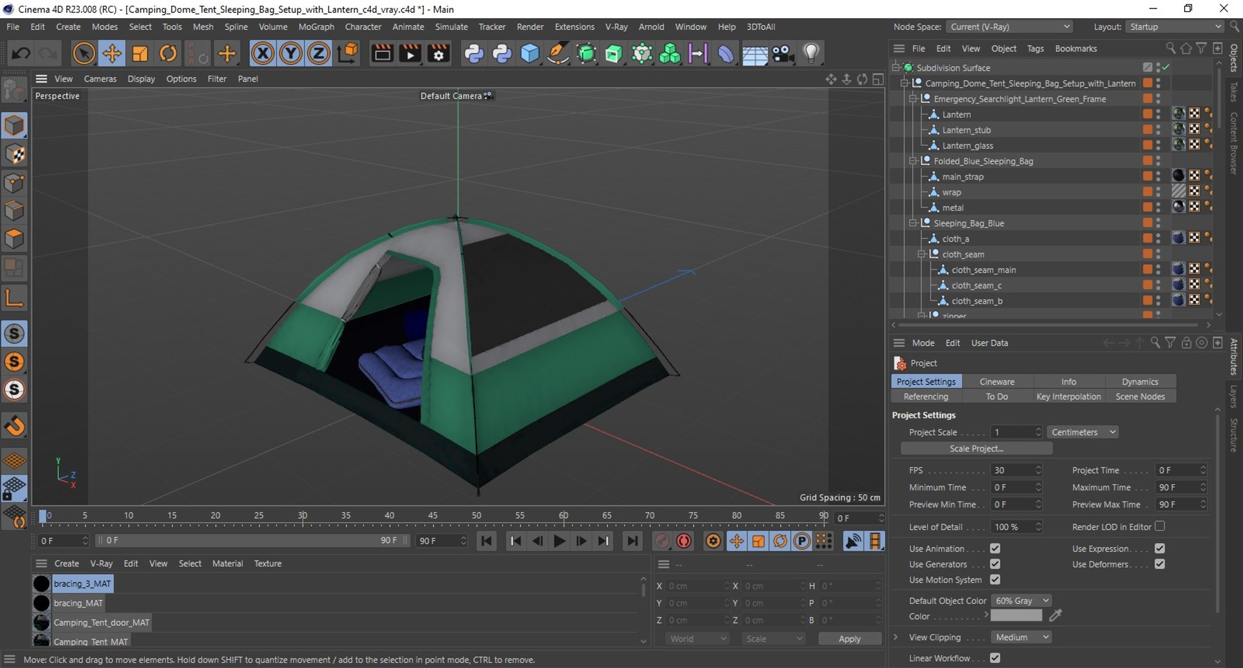Screen dimensions: 1243x668
Task: Switch to the Cineware tab
Action: point(997,382)
